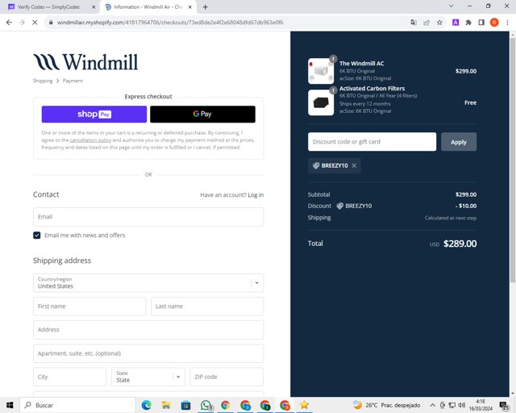Close the Information Windmill Air tab
The height and width of the screenshot is (413, 516).
tap(190, 7)
